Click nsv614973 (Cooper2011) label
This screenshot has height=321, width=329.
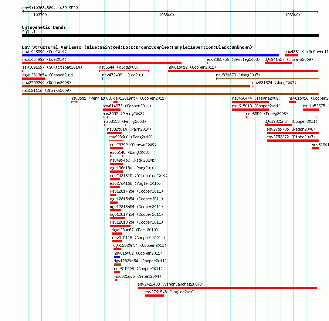pyautogui.click(x=127, y=106)
